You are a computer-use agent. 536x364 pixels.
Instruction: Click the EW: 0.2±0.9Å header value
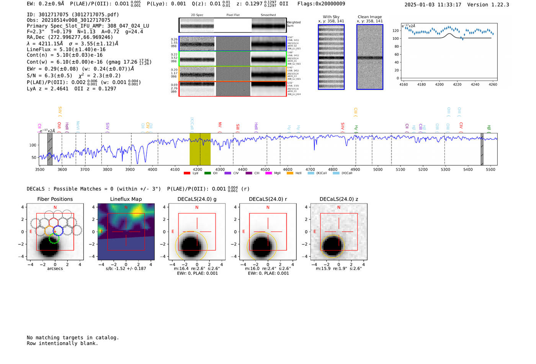tap(46, 3)
